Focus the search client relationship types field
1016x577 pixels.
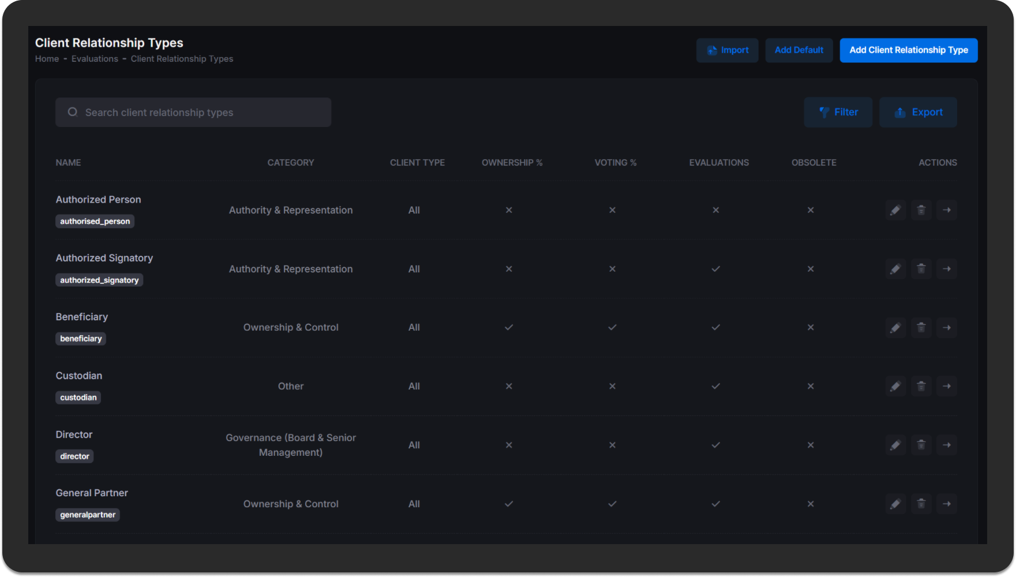(193, 113)
